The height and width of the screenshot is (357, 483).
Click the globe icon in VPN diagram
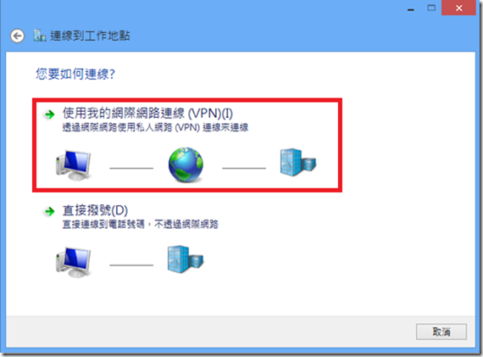coord(186,165)
